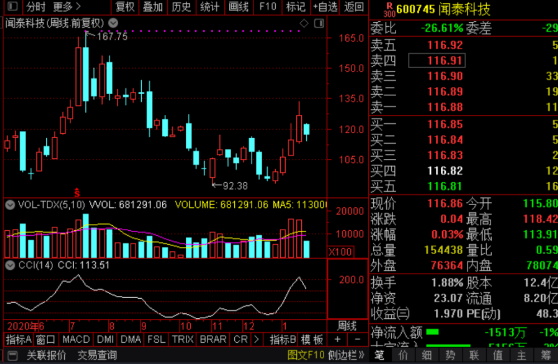Expand the CCI(14) indicator dropdown

[10, 265]
